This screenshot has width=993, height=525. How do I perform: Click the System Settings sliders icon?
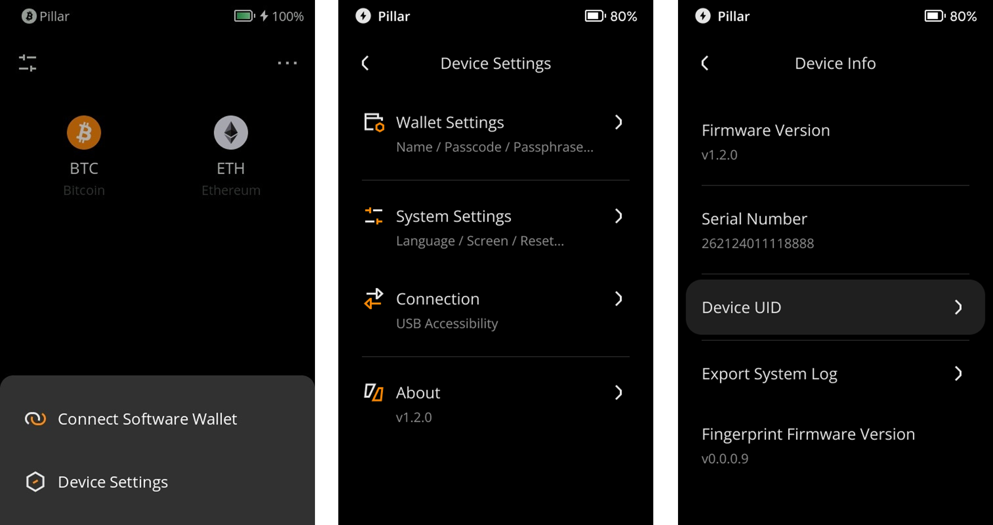374,217
